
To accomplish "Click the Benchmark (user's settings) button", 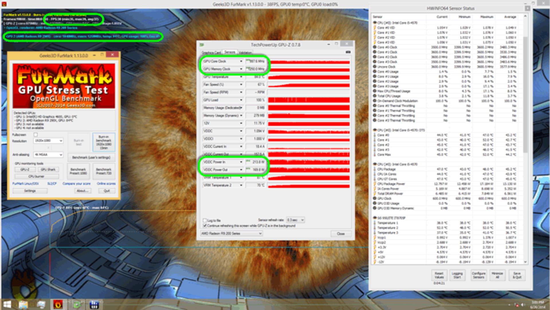I will point(91,157).
